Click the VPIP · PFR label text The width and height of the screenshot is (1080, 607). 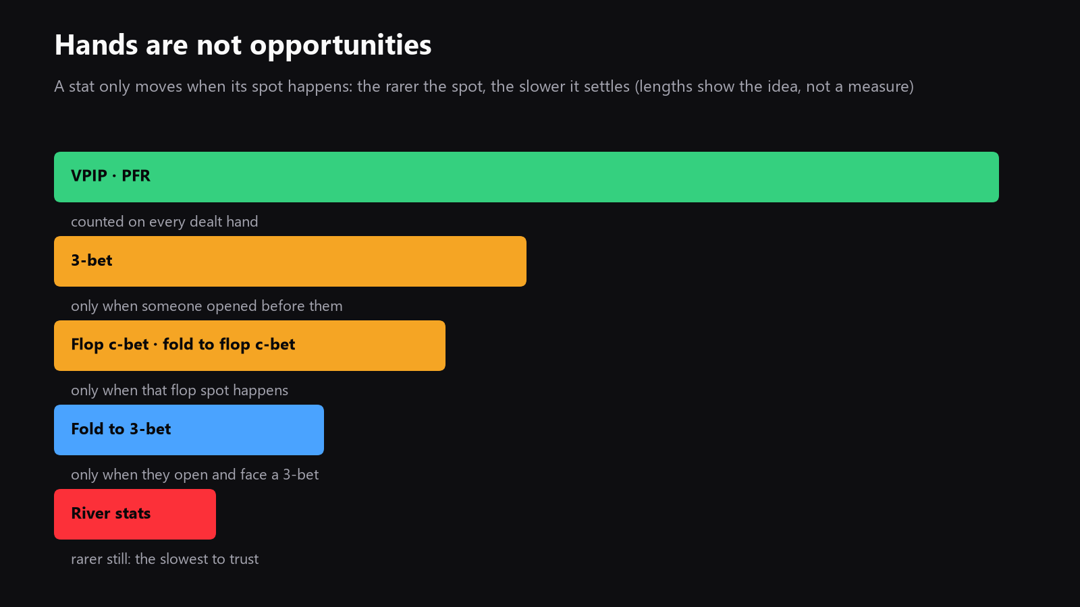111,176
